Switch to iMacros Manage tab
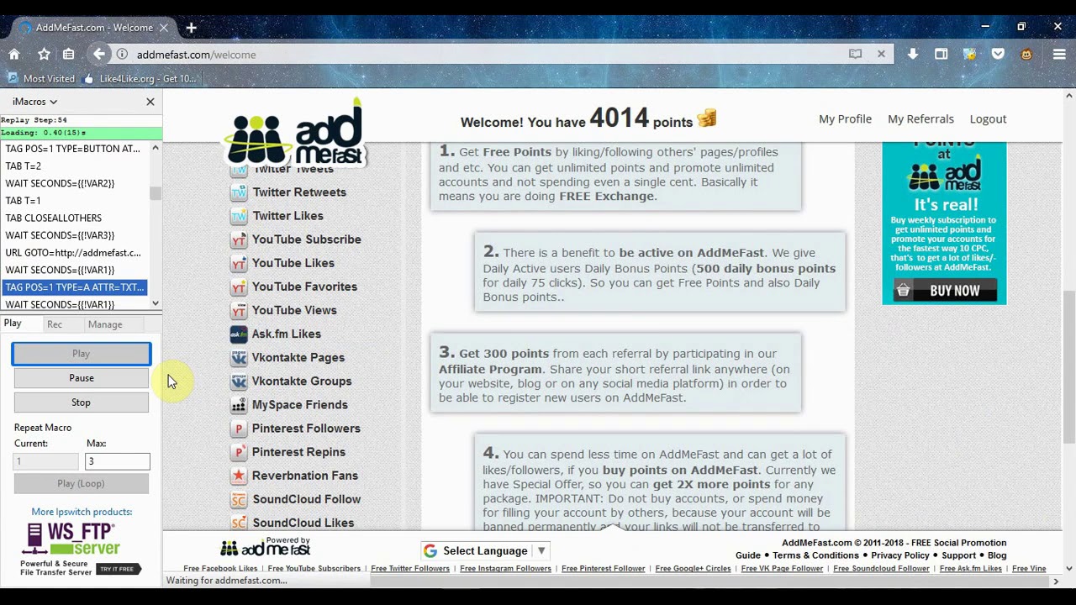Image resolution: width=1076 pixels, height=605 pixels. click(105, 324)
